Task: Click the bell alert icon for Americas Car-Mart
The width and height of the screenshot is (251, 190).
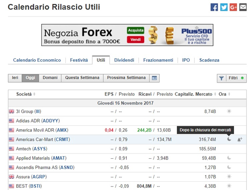Action: (x=240, y=140)
